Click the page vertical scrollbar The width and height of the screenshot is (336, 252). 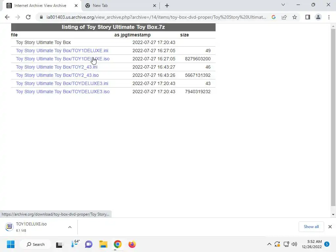tap(333, 117)
